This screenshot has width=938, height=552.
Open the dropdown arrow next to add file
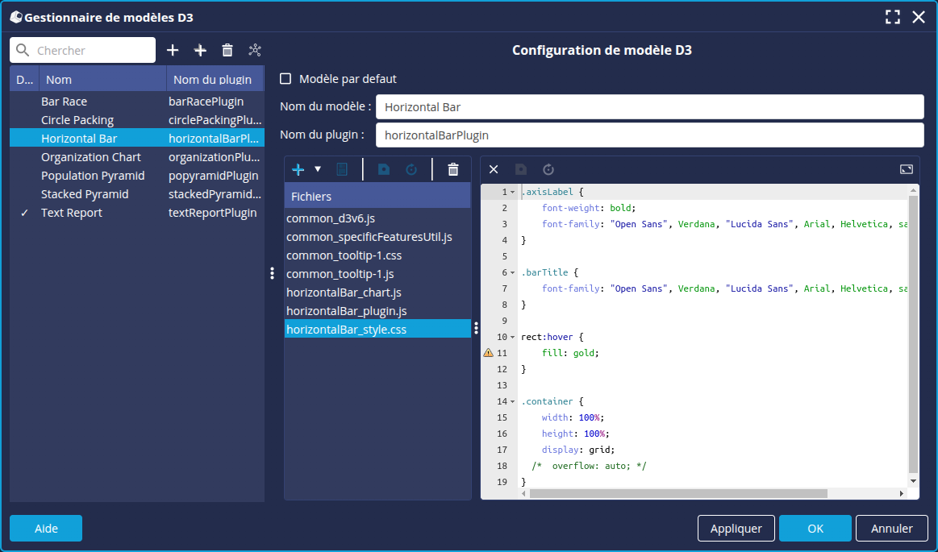318,169
